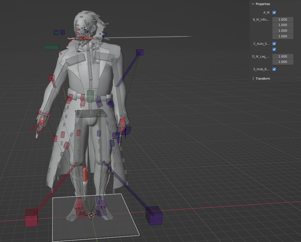Collapse the Properties panel chevron
301x242 pixels.
point(253,4)
